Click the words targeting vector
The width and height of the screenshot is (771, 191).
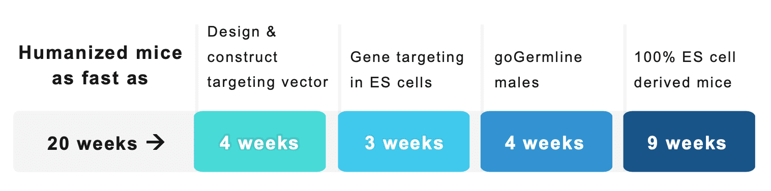point(268,82)
